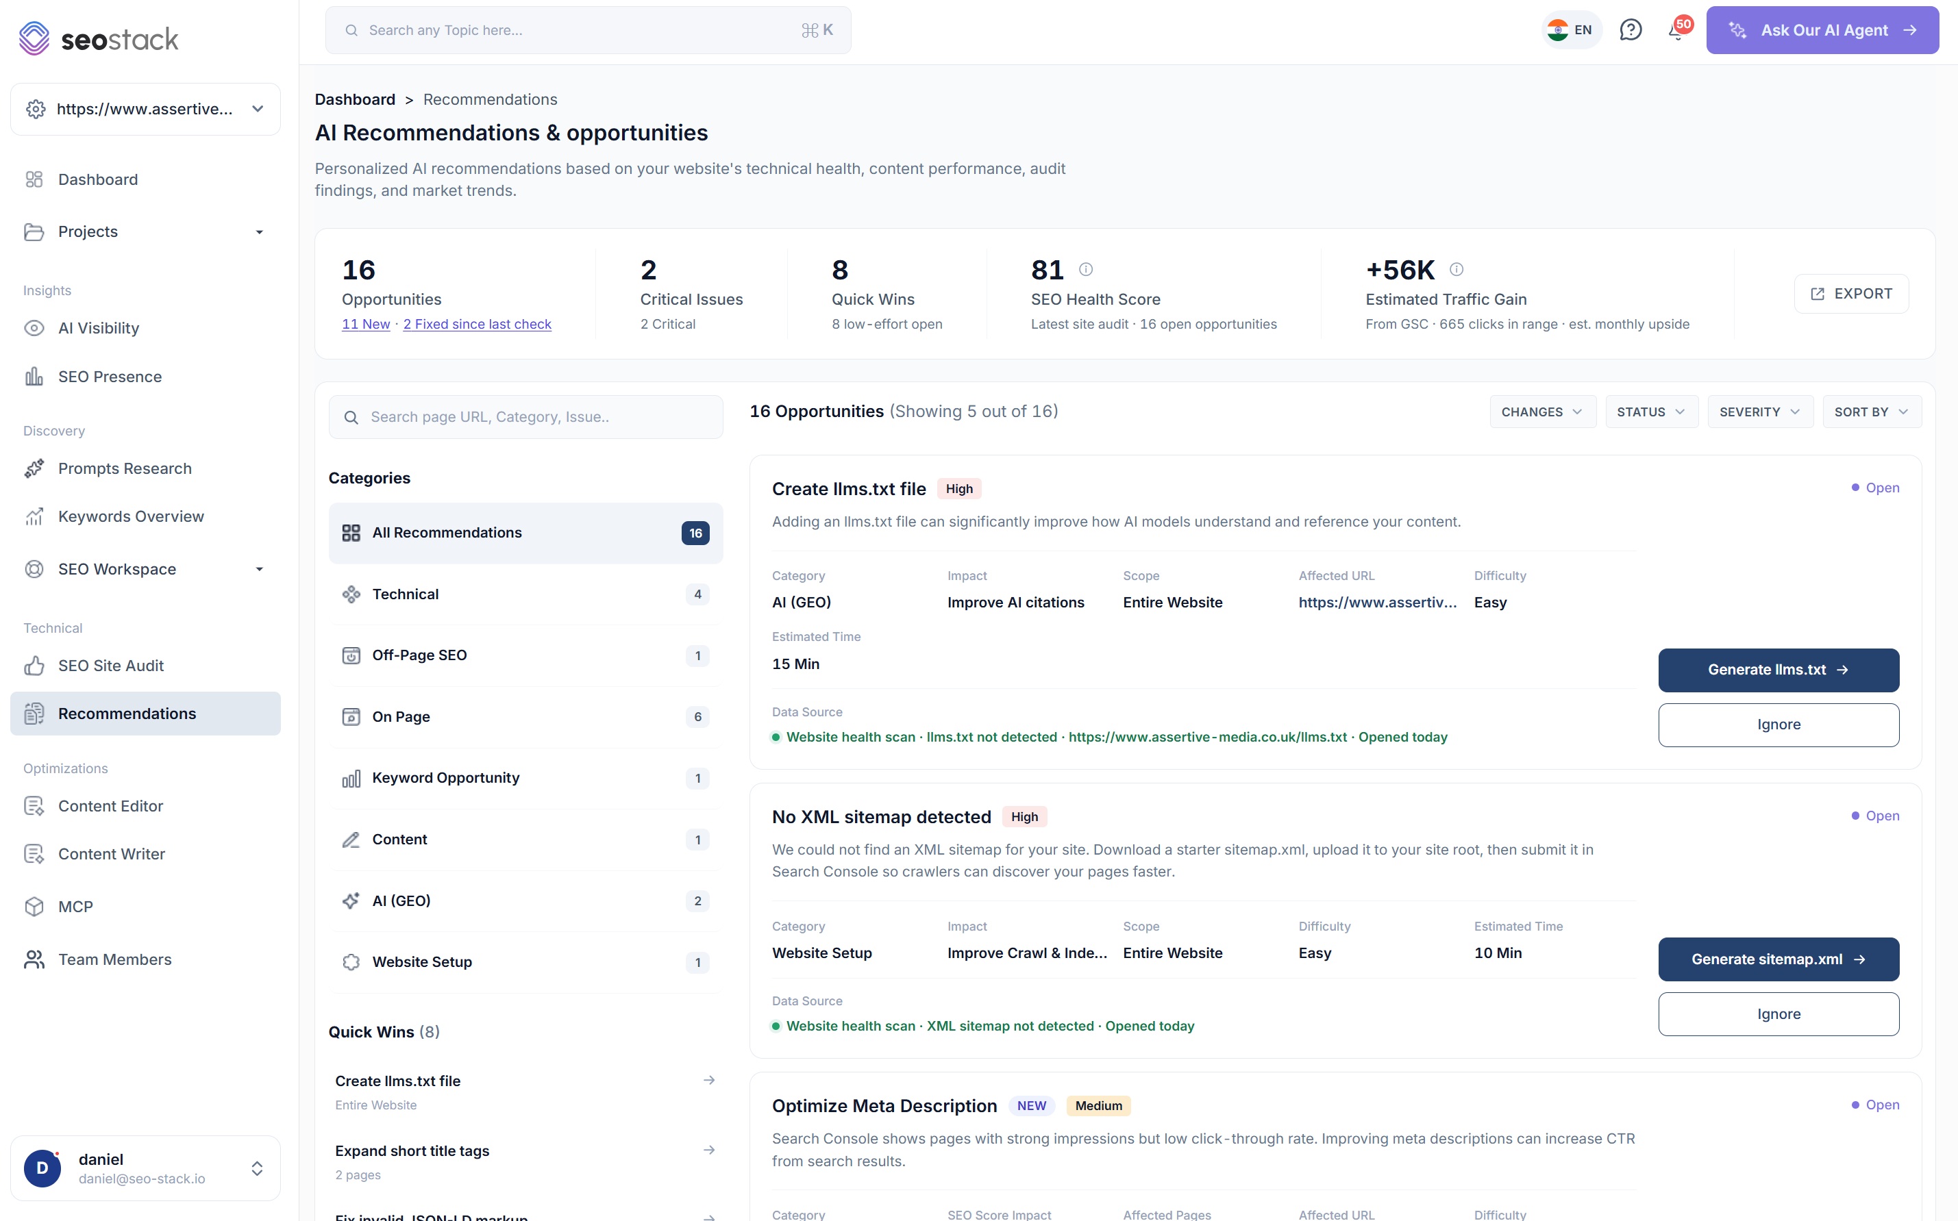Click the AI (GEO) sparkle icon
This screenshot has width=1958, height=1221.
[351, 901]
